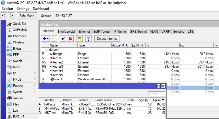This screenshot has width=219, height=119.
Task: Click the Disable red X button
Action: pyautogui.click(x=70, y=39)
